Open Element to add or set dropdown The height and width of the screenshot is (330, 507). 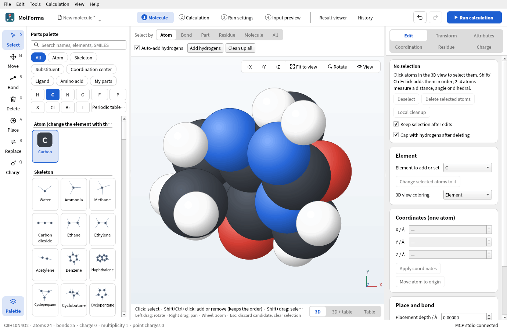(x=468, y=168)
